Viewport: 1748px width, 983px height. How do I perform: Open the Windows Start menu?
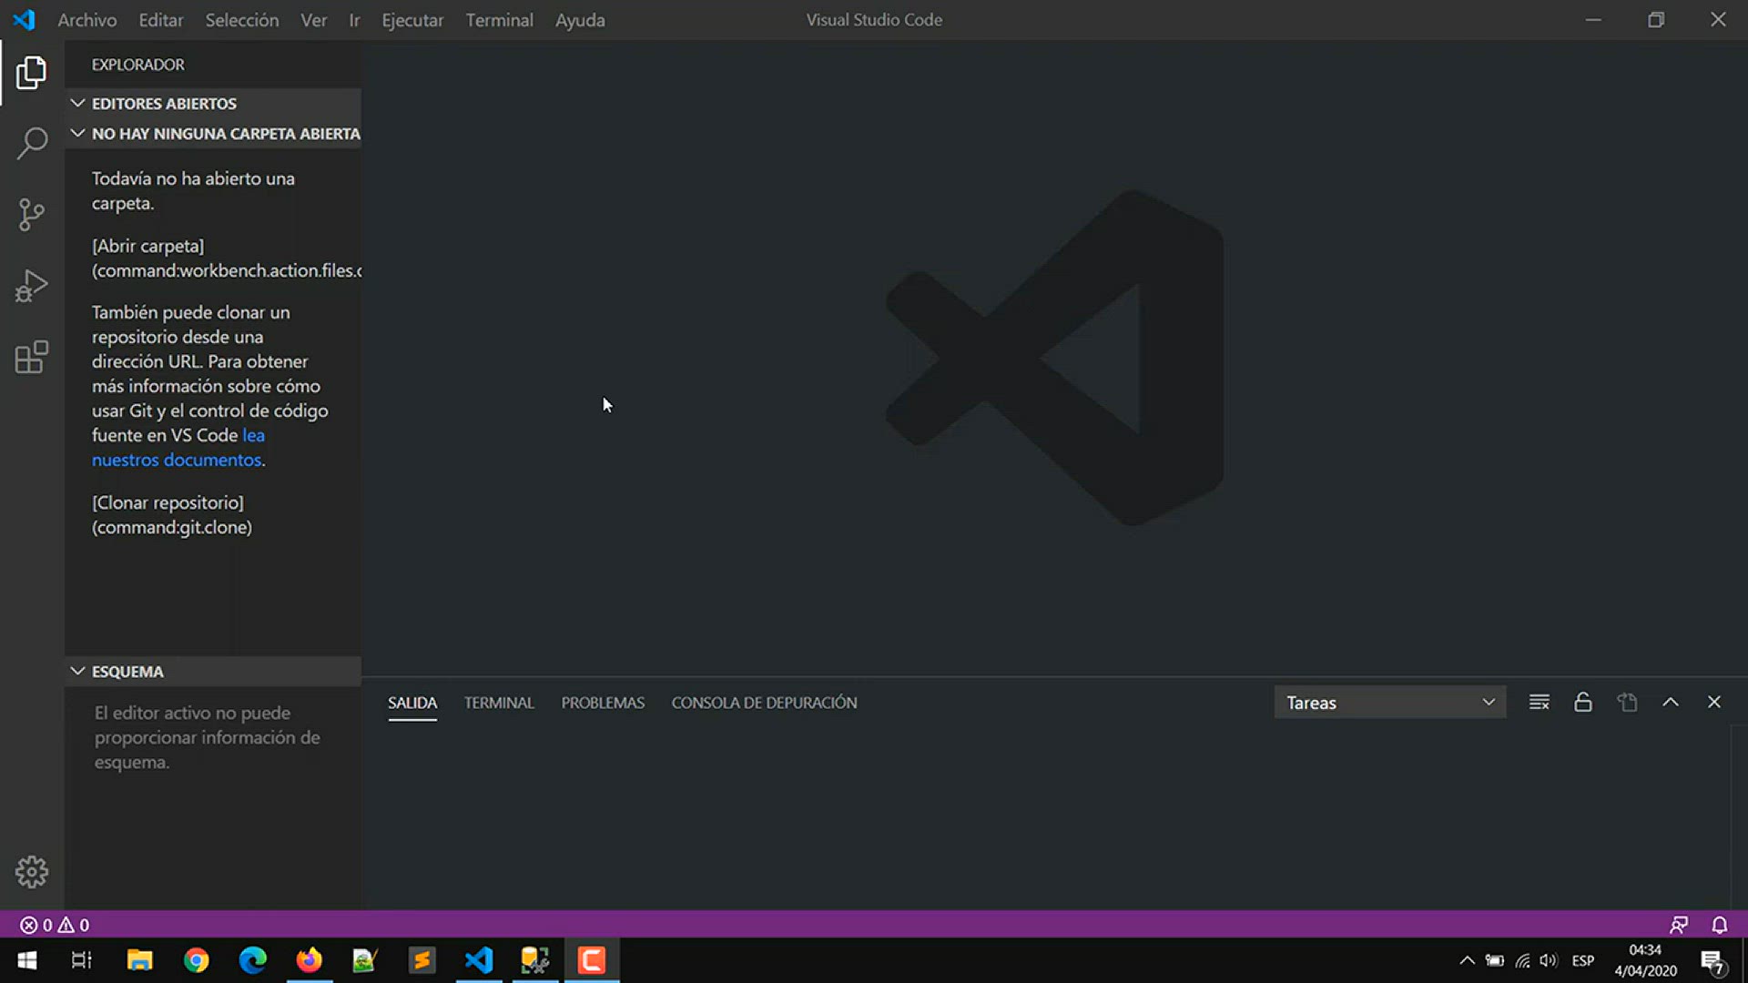pyautogui.click(x=27, y=960)
